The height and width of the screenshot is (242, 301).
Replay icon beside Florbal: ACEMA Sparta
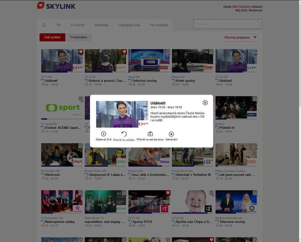(x=43, y=128)
